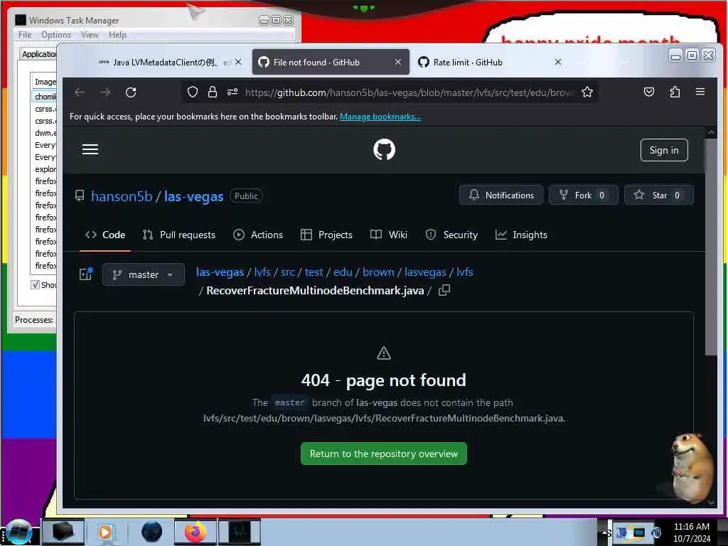Reload the page in Firefox
Screen dimensions: 728x546
coord(131,92)
